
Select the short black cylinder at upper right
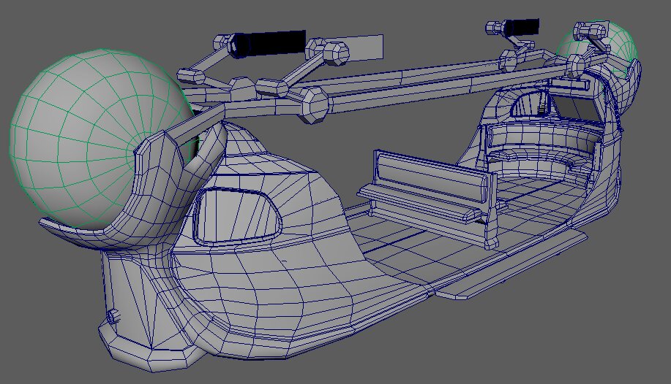(x=521, y=28)
